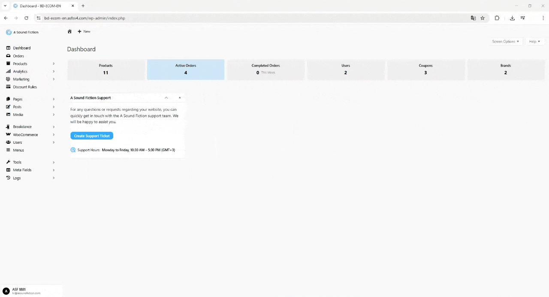Open Tools using the wrench icon
549x297 pixels.
pyautogui.click(x=8, y=162)
